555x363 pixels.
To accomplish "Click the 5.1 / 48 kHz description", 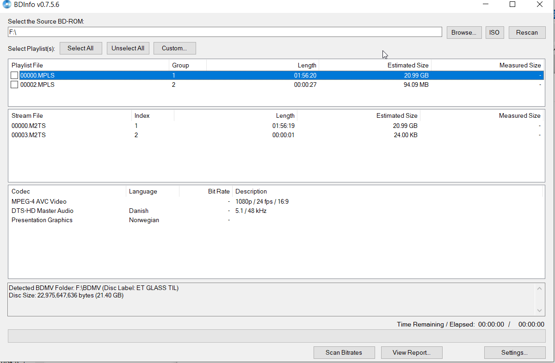I will coord(251,211).
